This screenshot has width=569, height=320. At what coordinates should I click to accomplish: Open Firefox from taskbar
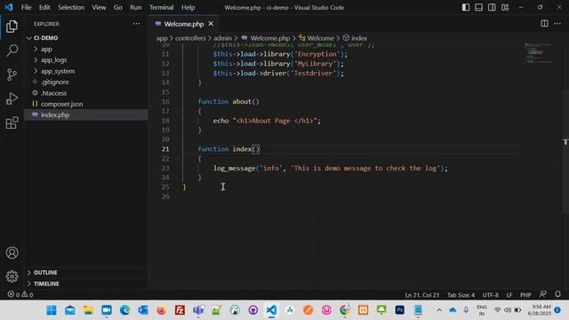(162, 310)
